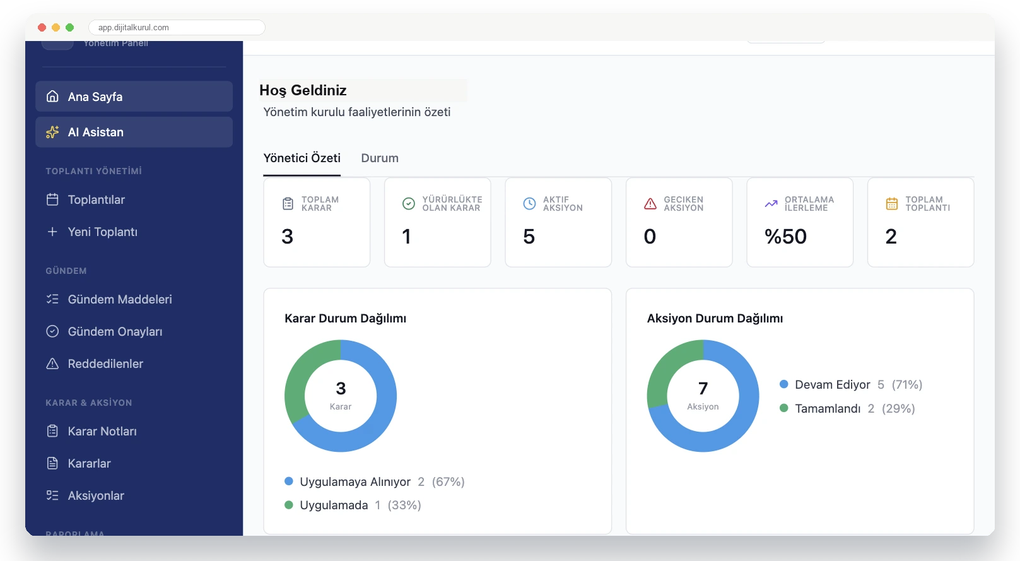Click the browser address bar app.dijitalkurul.com
The image size is (1020, 561).
177,28
